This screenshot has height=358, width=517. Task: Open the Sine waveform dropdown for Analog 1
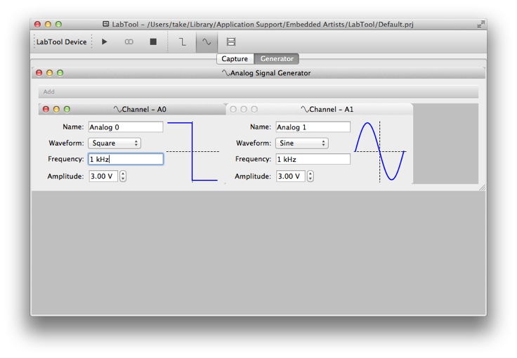coord(302,143)
